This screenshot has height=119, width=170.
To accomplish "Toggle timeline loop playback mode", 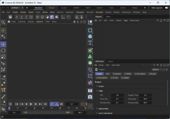I will [52, 104].
